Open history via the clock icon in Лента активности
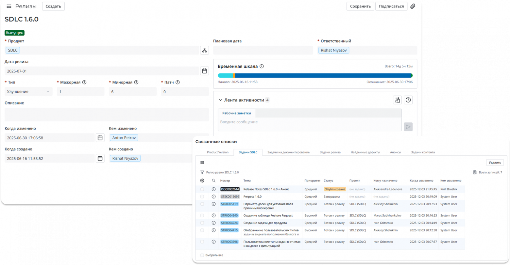 pos(408,100)
